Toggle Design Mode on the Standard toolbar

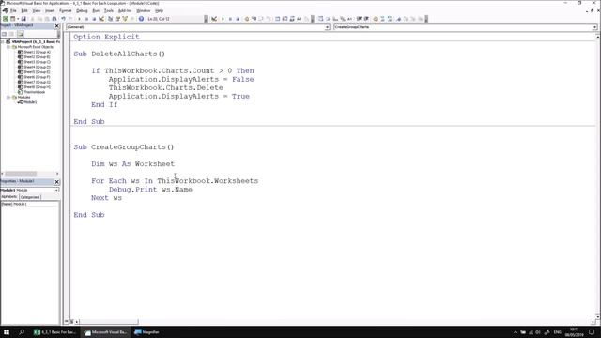(101, 19)
